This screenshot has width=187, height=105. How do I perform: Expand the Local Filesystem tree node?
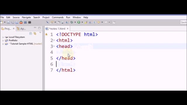[x=3, y=37]
